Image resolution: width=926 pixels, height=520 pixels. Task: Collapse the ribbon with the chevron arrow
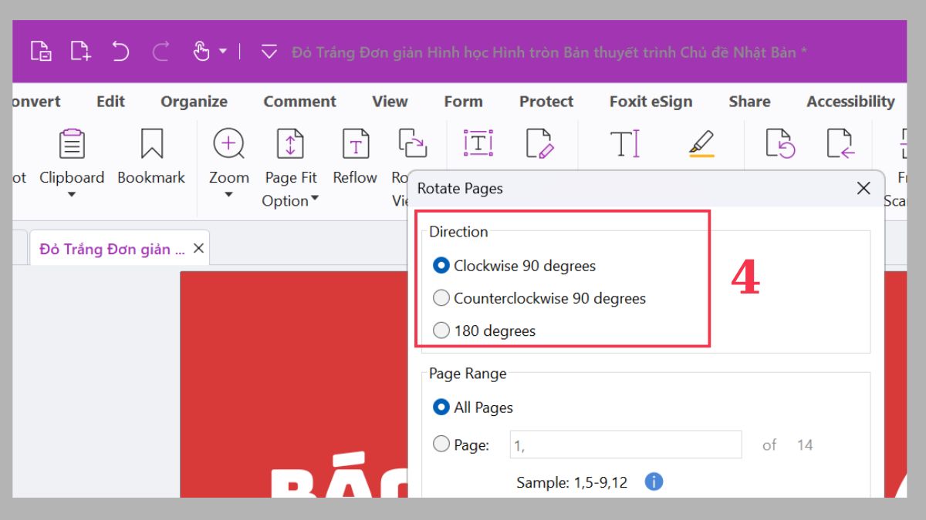(x=269, y=51)
